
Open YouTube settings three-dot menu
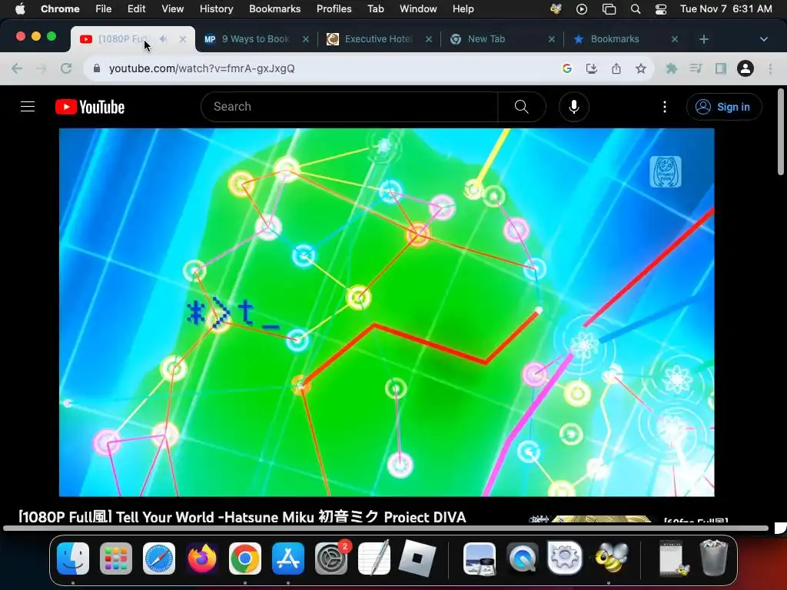coord(665,106)
